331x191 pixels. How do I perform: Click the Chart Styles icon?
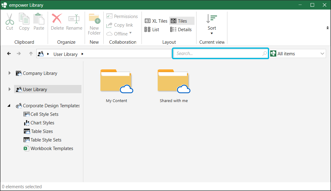coord(27,123)
